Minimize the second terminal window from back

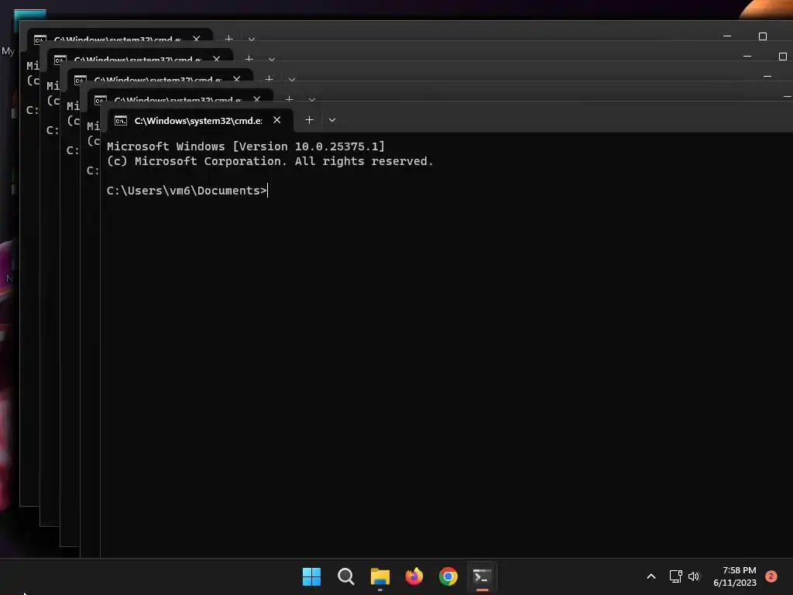(x=747, y=57)
